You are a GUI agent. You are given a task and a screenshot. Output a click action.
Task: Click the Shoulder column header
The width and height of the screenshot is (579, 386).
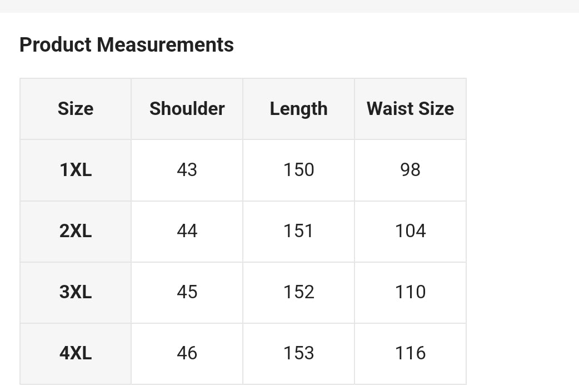coord(187,109)
